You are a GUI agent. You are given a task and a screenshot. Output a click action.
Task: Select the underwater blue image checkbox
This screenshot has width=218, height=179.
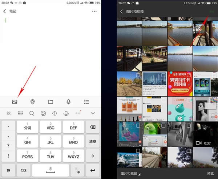138,125
